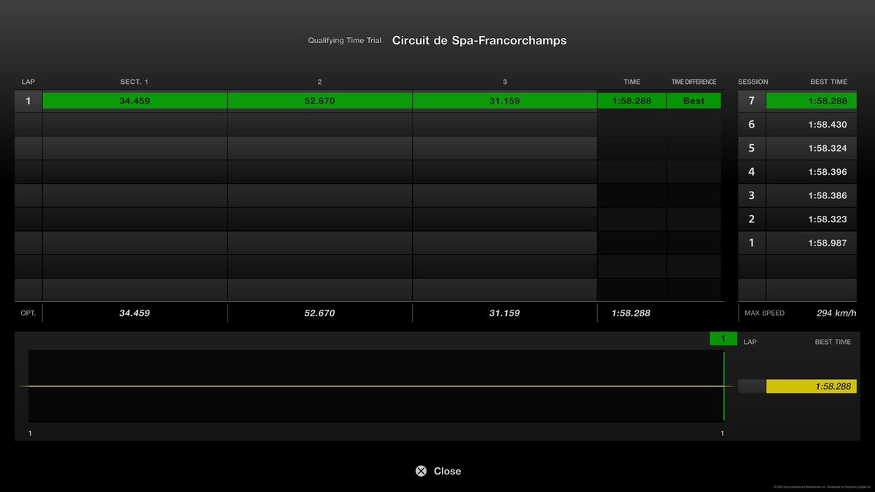Click the OPT. row label
Image resolution: width=875 pixels, height=492 pixels.
click(x=28, y=313)
